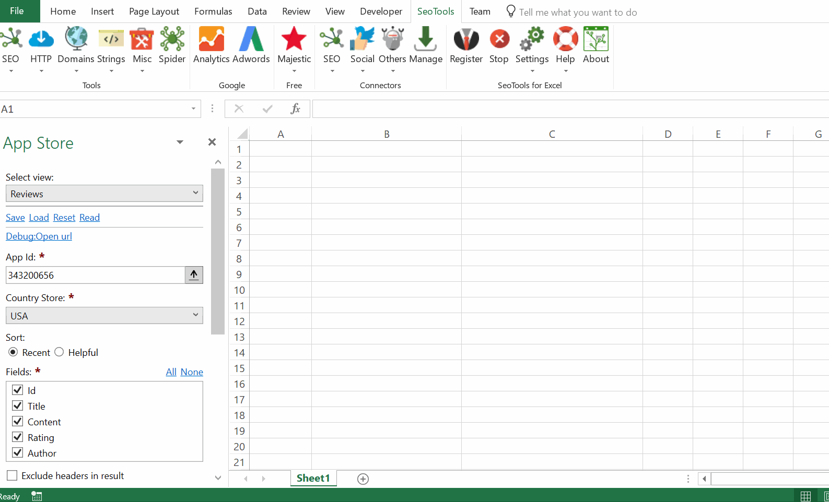The width and height of the screenshot is (829, 502).
Task: Click the Insert Function fx icon
Action: [x=296, y=109]
